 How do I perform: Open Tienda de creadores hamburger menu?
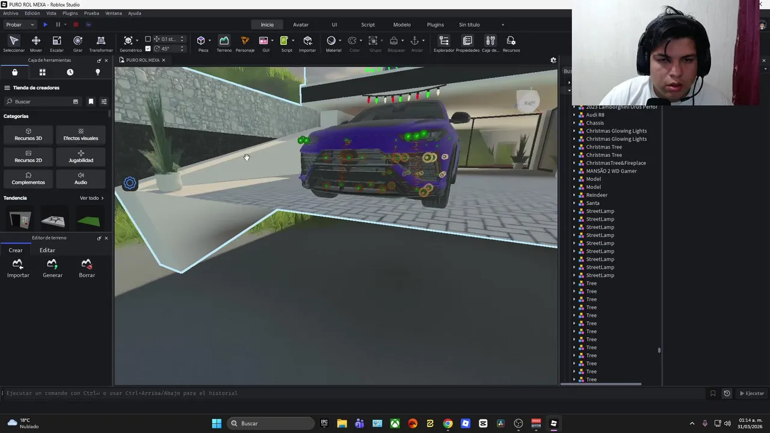7,88
